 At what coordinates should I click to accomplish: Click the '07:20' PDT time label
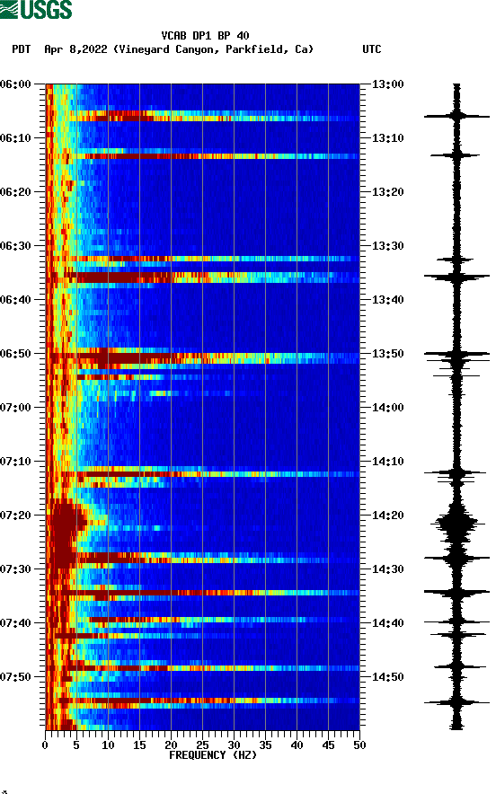[15, 516]
